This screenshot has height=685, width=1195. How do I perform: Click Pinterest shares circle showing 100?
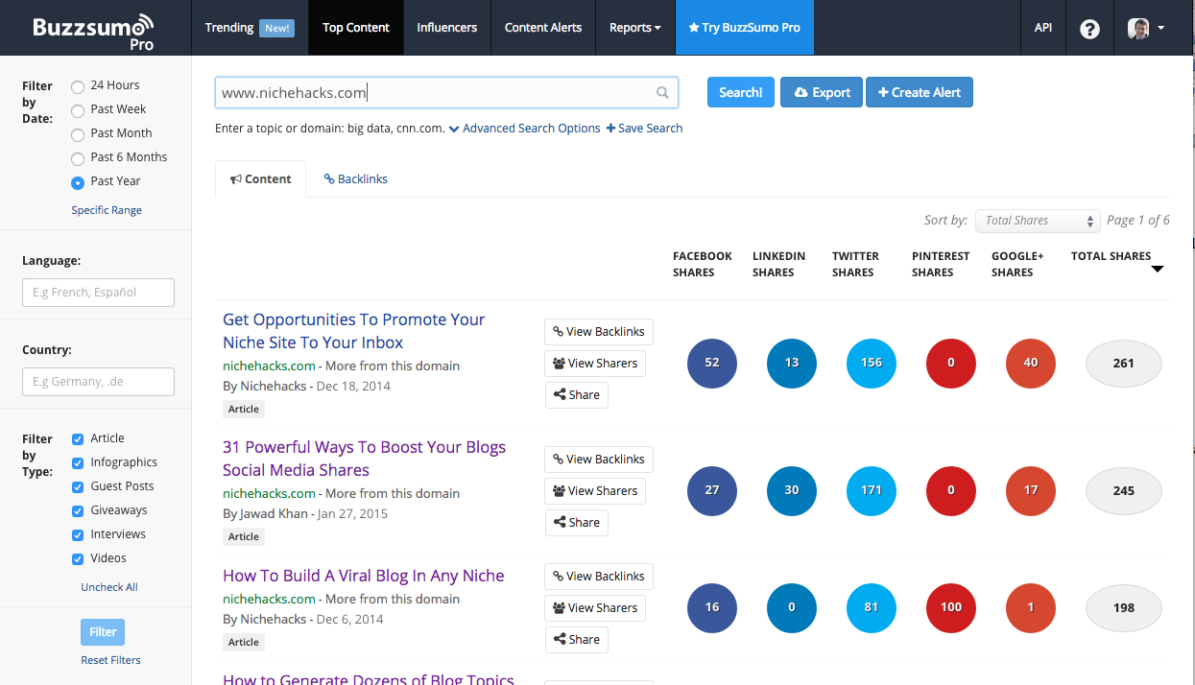point(951,607)
